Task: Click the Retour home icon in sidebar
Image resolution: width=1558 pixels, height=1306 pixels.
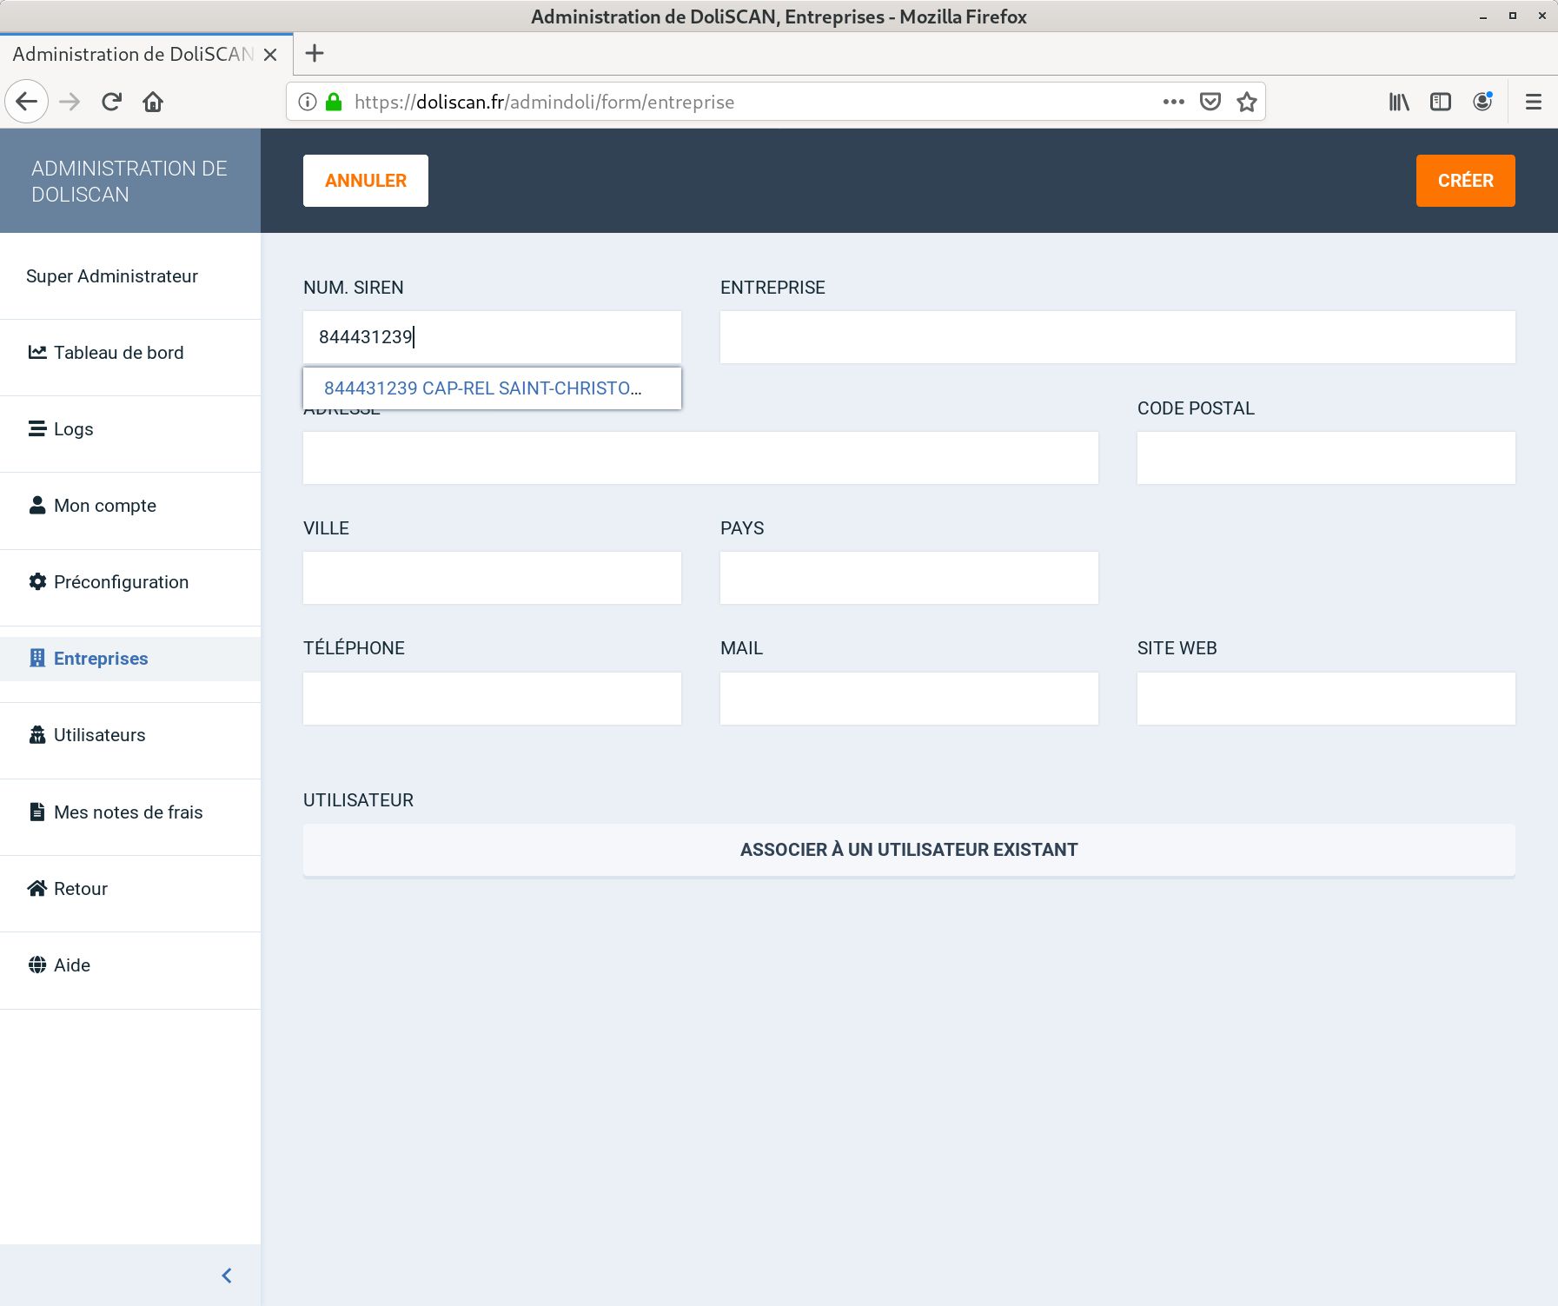Action: (x=36, y=888)
